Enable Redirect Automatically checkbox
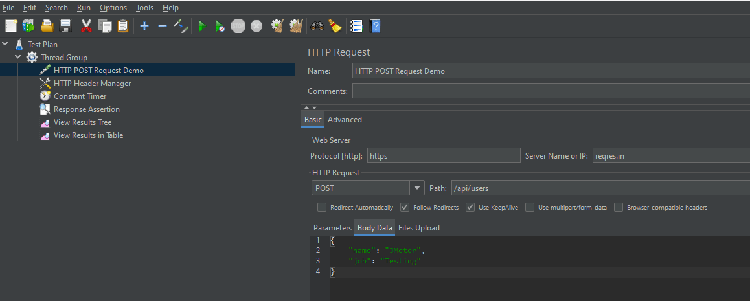Image resolution: width=750 pixels, height=301 pixels. (322, 208)
